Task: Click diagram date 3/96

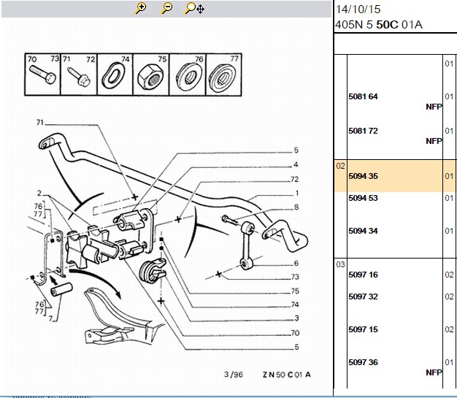Action: 234,375
